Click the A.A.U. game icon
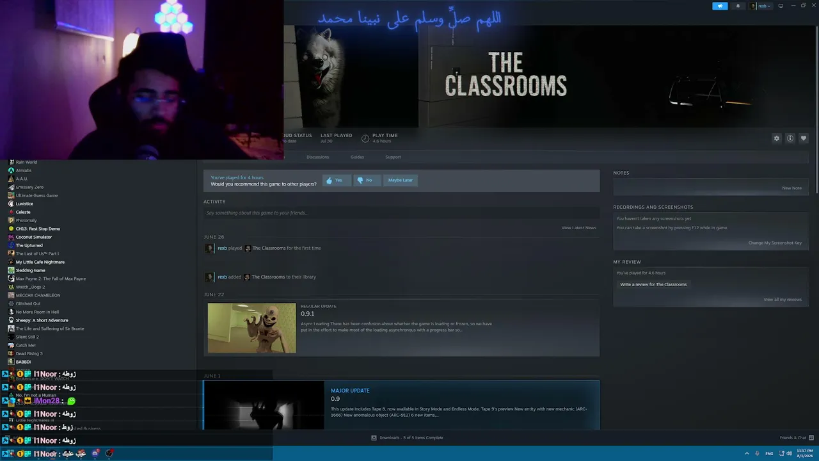The width and height of the screenshot is (819, 461). [11, 179]
